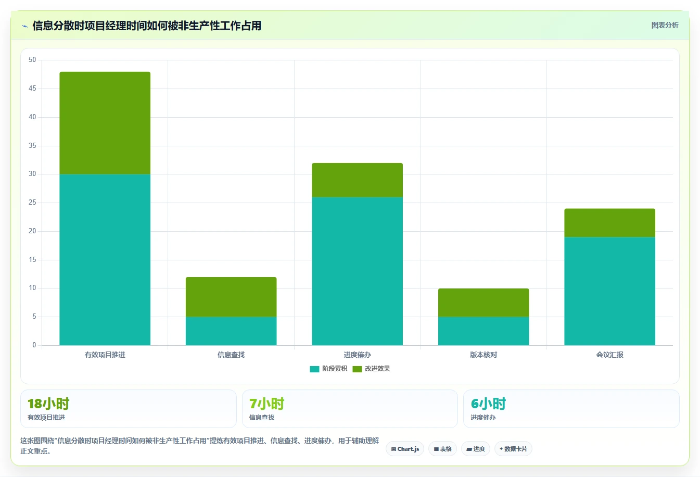The image size is (700, 477).
Task: Click the teal segment of the 会议汇报 bar
Action: tap(610, 291)
